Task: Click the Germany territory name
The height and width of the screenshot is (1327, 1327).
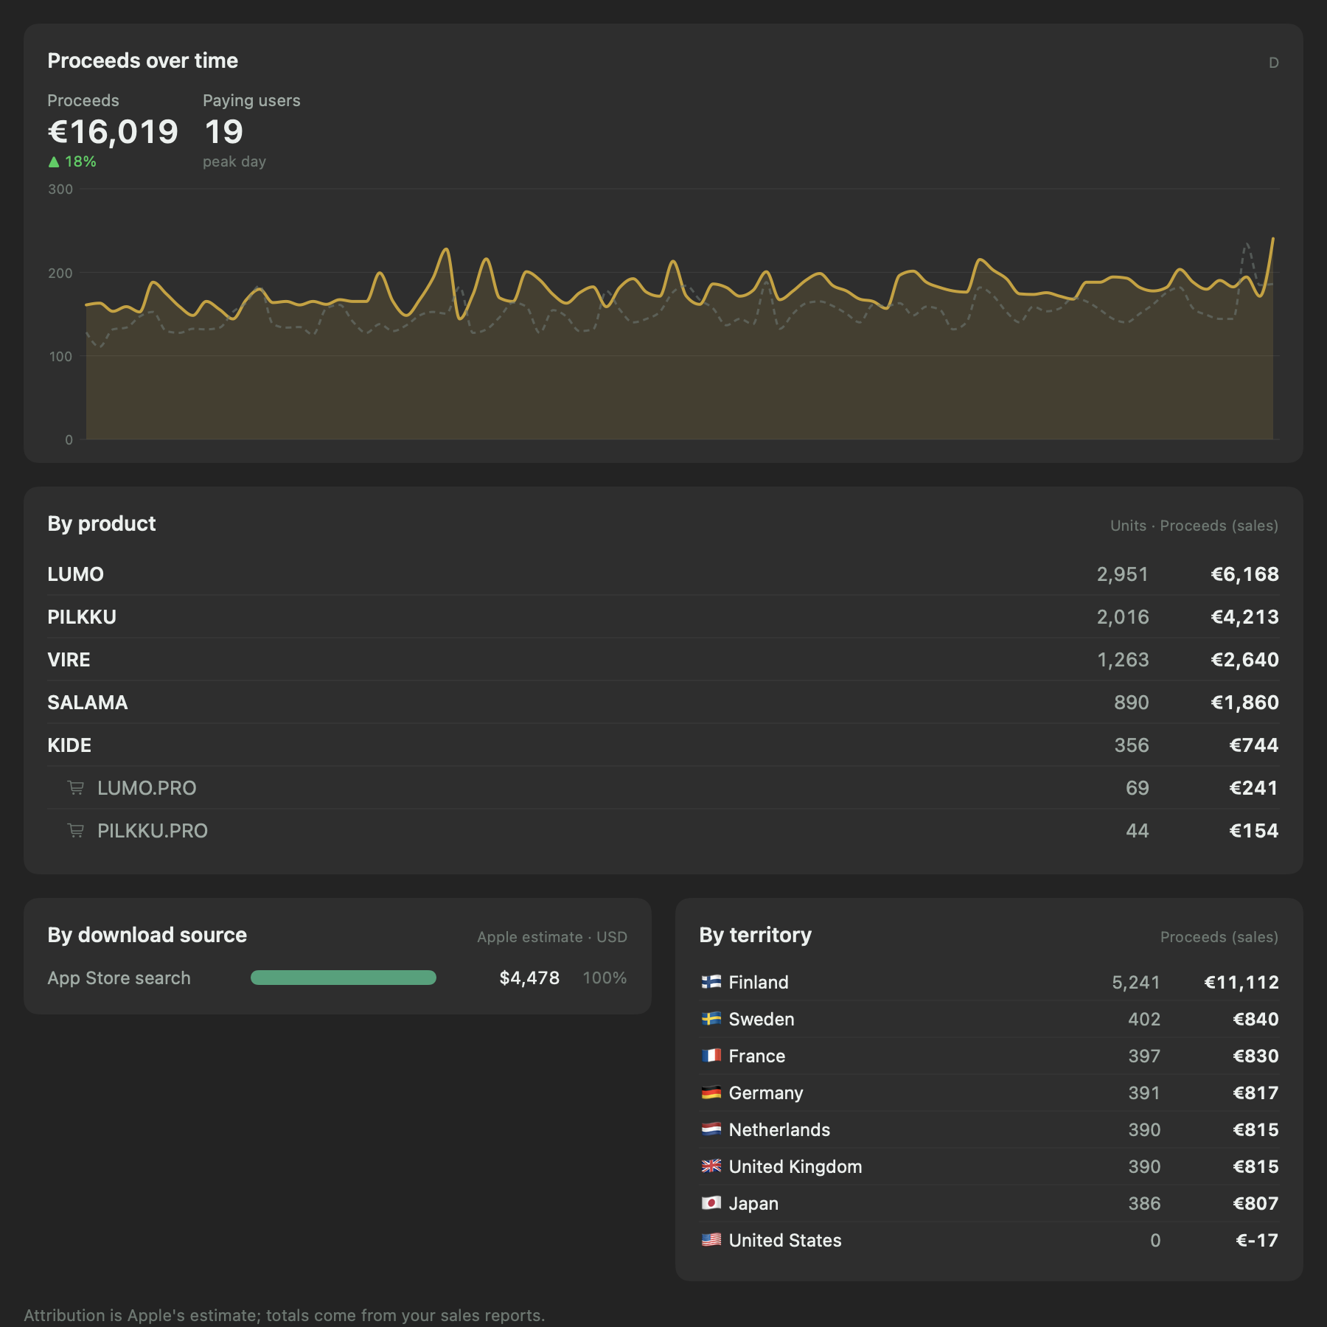Action: (766, 1093)
